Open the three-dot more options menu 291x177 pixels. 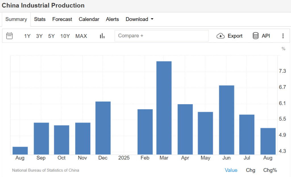pyautogui.click(x=283, y=36)
